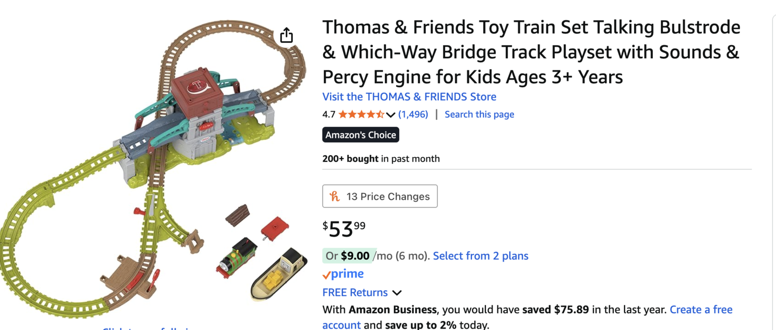Click the FREE Returns text link
776x330 pixels.
pyautogui.click(x=355, y=293)
